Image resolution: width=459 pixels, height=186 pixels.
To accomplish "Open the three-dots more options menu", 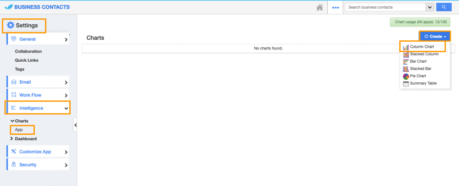I will pyautogui.click(x=335, y=7).
